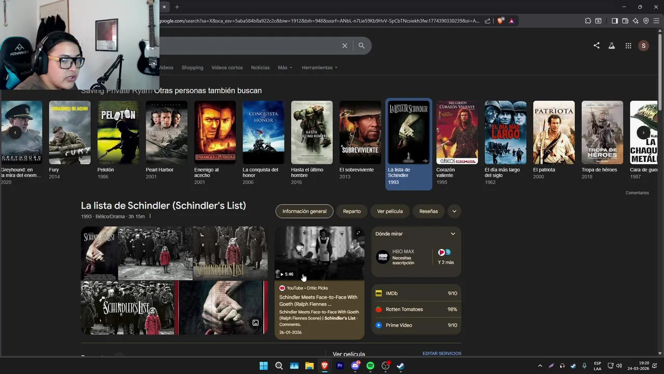The image size is (664, 374).
Task: Open Discord from taskbar
Action: pyautogui.click(x=355, y=366)
